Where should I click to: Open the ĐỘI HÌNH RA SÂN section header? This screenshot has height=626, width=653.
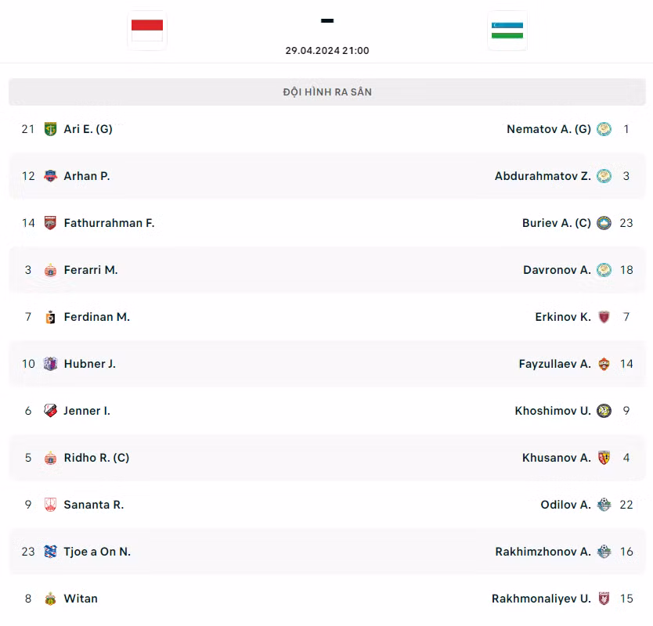click(326, 92)
